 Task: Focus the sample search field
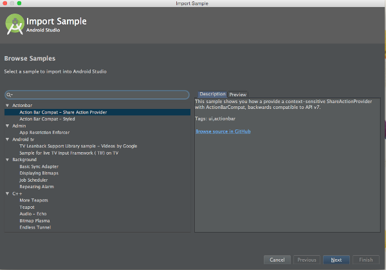pyautogui.click(x=97, y=95)
